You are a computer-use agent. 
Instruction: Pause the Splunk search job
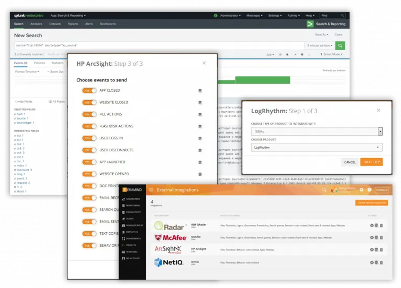(x=280, y=54)
